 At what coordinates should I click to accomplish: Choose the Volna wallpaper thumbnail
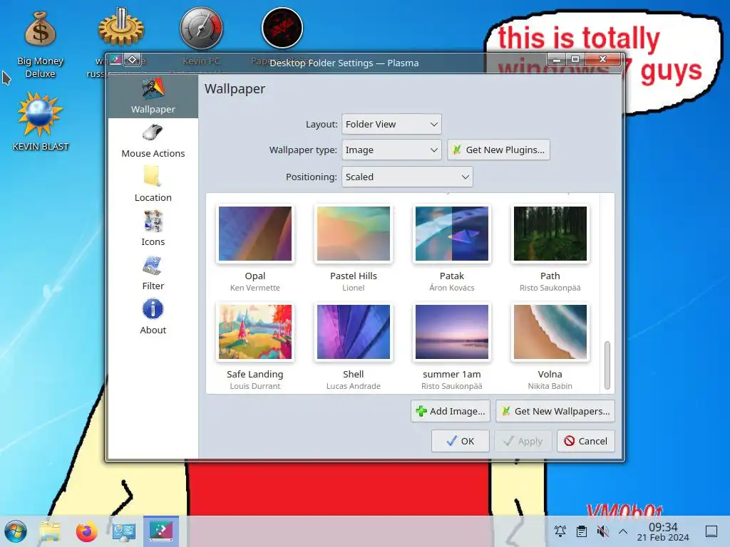click(x=550, y=332)
